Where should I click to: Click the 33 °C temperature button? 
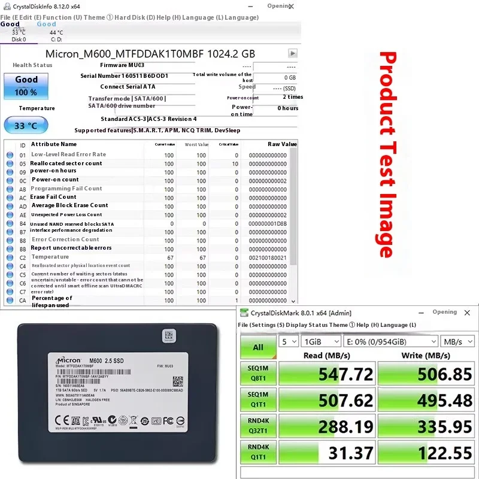pyautogui.click(x=26, y=125)
